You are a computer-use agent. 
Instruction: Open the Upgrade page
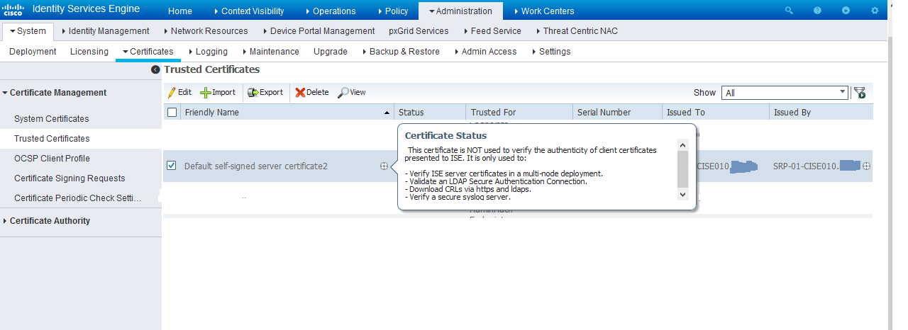331,52
